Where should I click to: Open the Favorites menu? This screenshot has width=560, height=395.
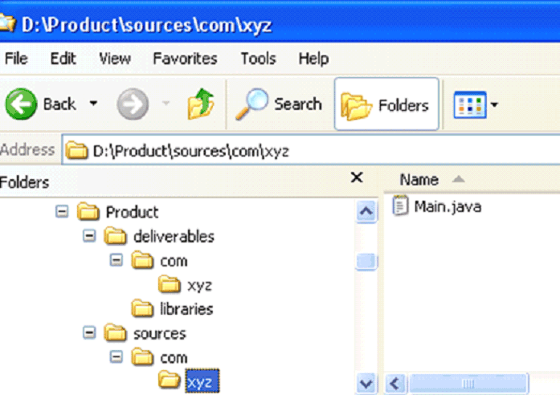click(x=185, y=59)
